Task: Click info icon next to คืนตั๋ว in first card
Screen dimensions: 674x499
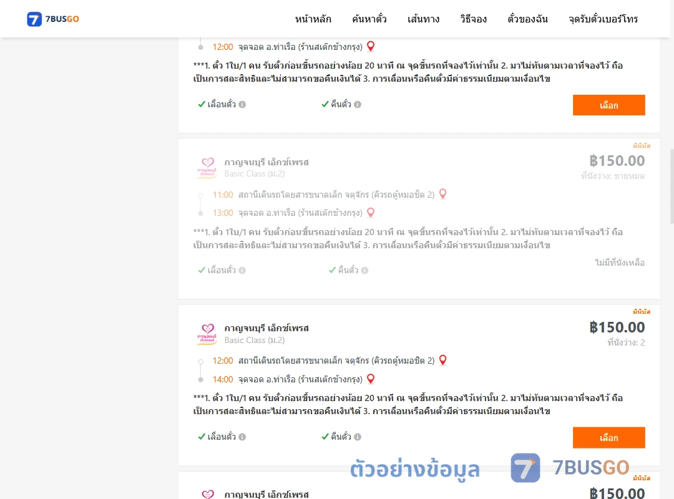Action: [358, 104]
